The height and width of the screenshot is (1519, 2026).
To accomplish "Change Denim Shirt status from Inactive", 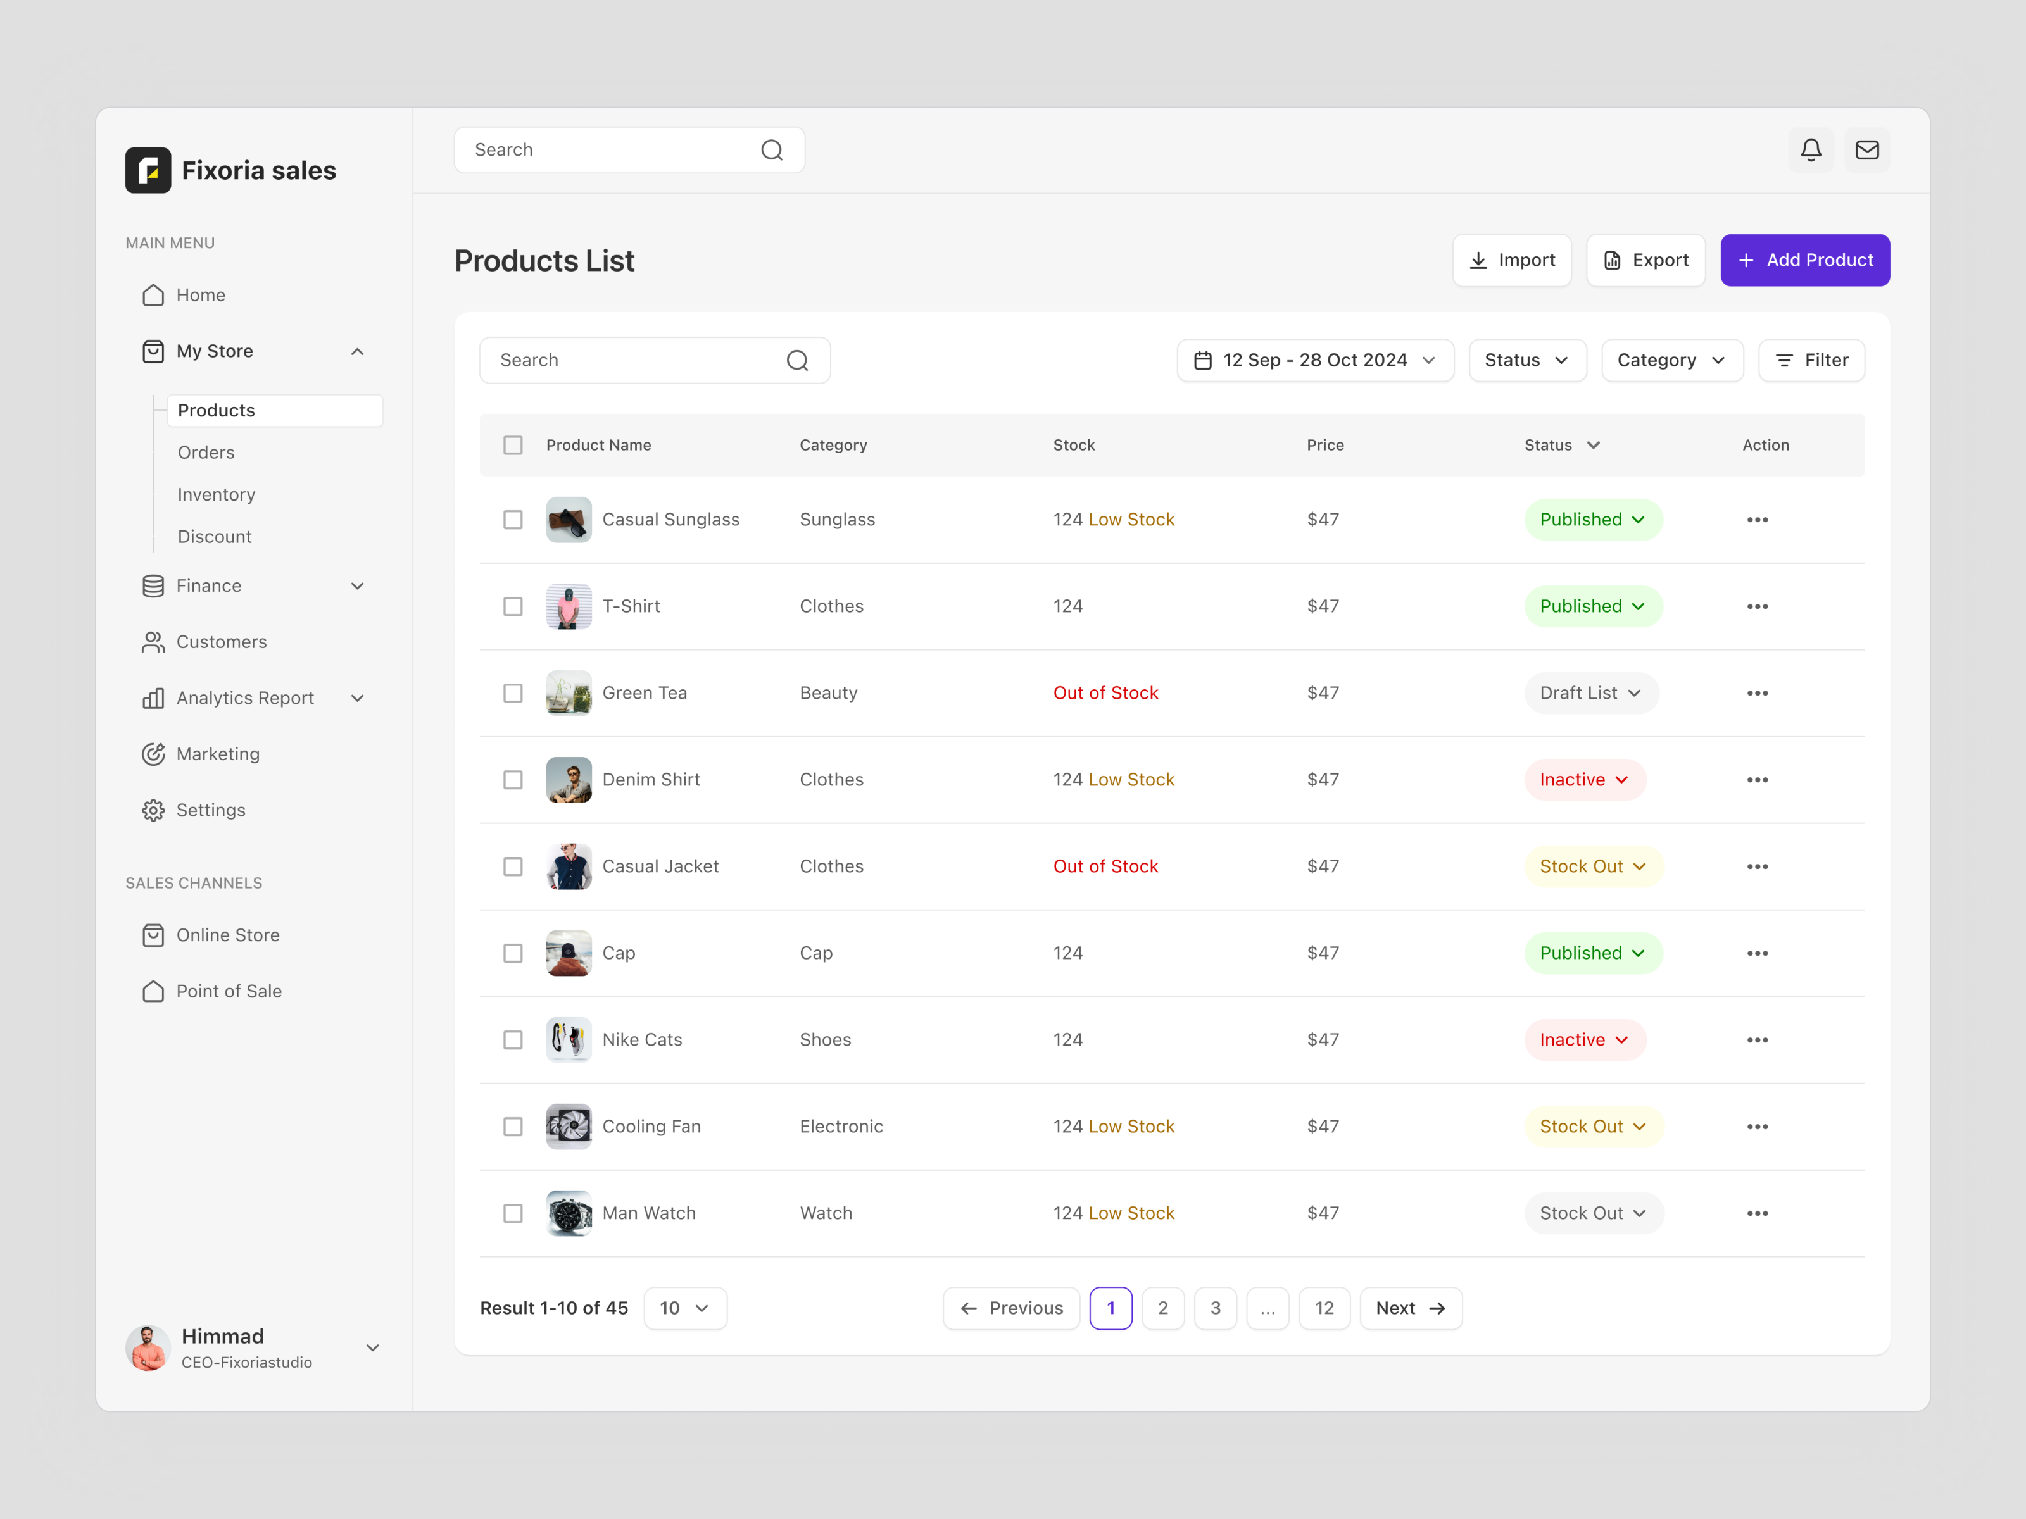I will tap(1585, 779).
